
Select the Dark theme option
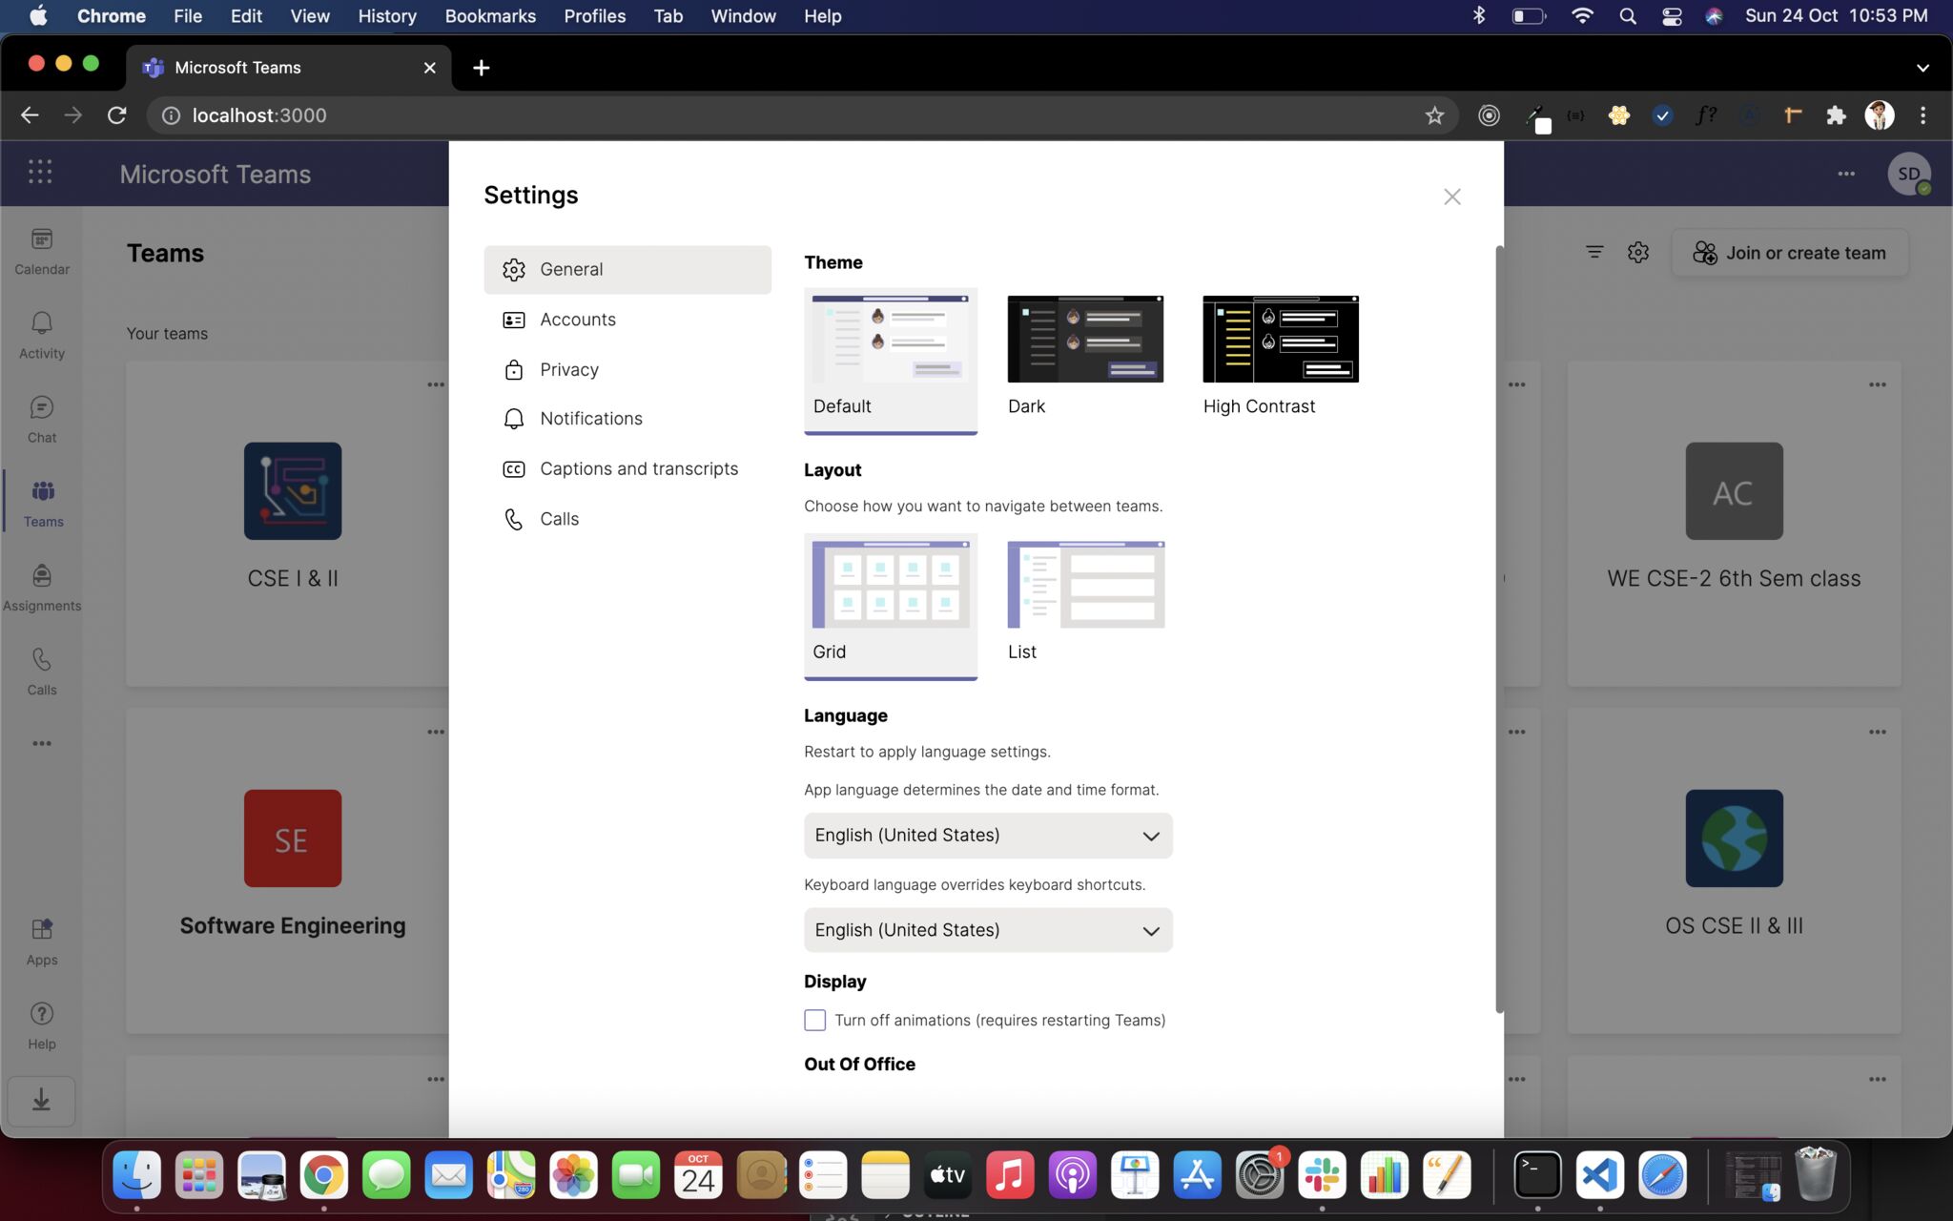click(x=1085, y=340)
